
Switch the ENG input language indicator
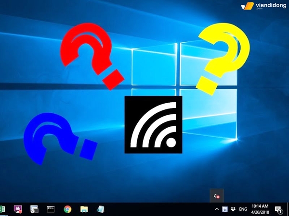click(x=243, y=209)
